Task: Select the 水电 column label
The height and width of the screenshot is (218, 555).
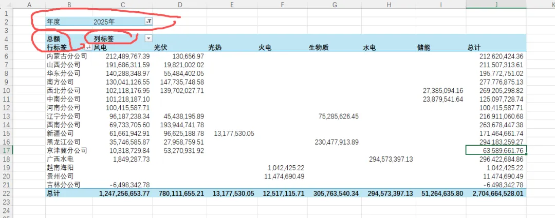Action: tap(369, 47)
